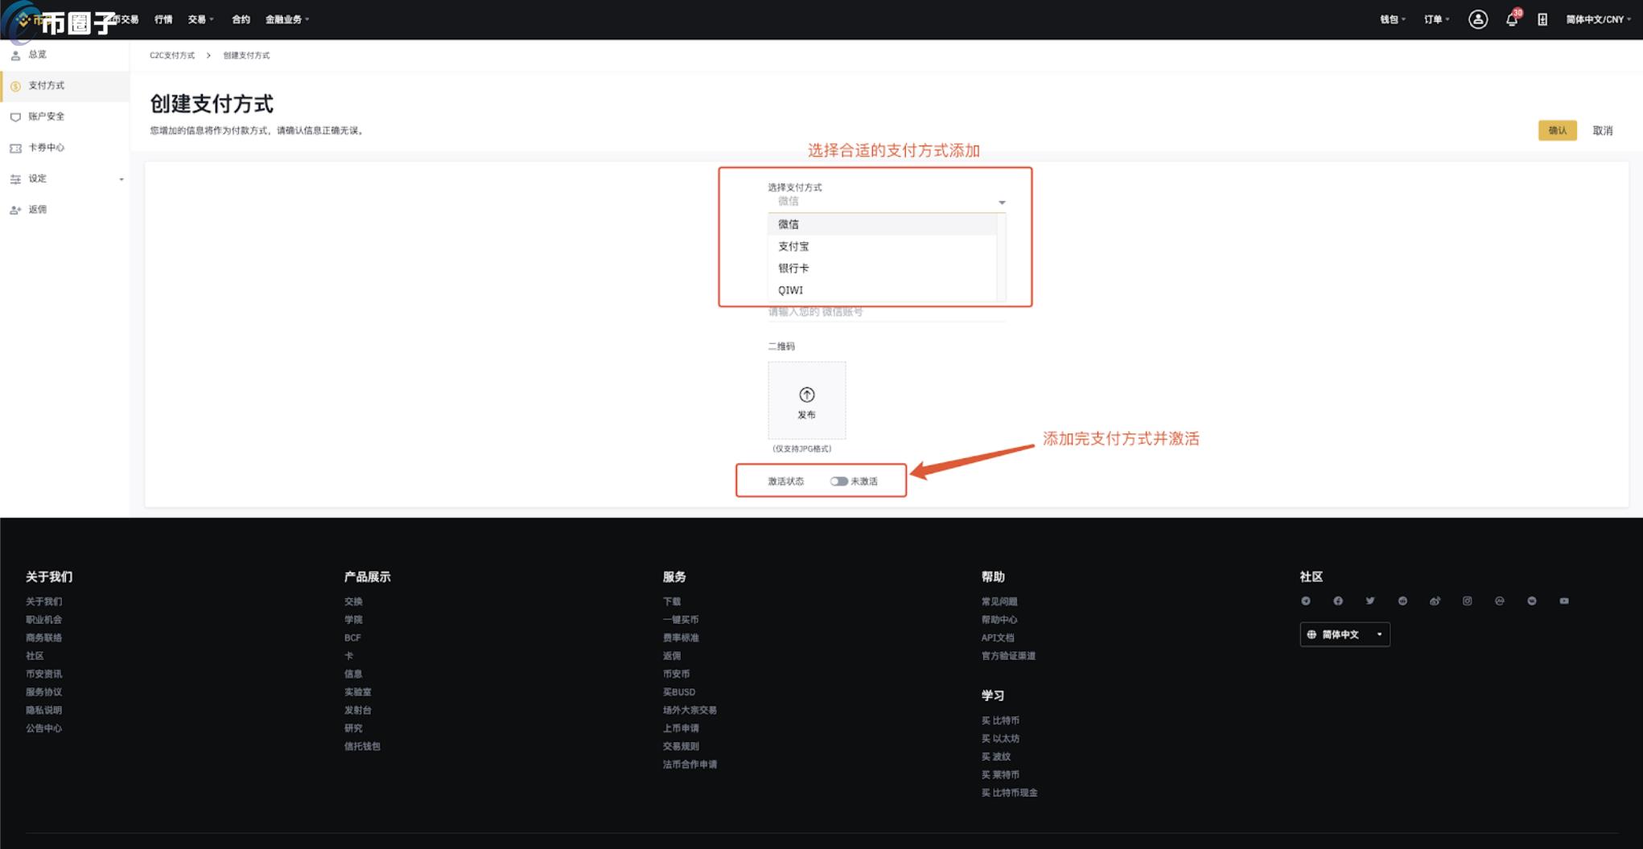Open the Facebook community icon

[x=1338, y=601]
